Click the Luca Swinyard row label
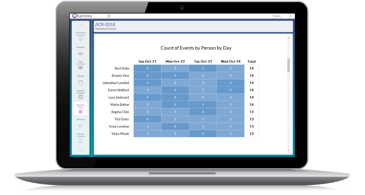 119,98
